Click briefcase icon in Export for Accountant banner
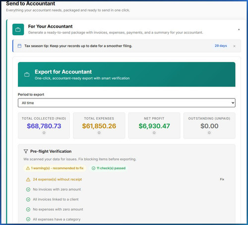 tap(27, 75)
